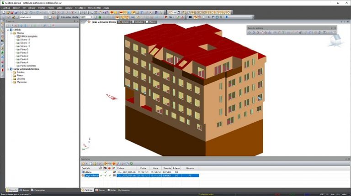The height and width of the screenshot is (196, 351).
Task: Open the Anal - Azul style dropdown
Action: click(x=45, y=17)
